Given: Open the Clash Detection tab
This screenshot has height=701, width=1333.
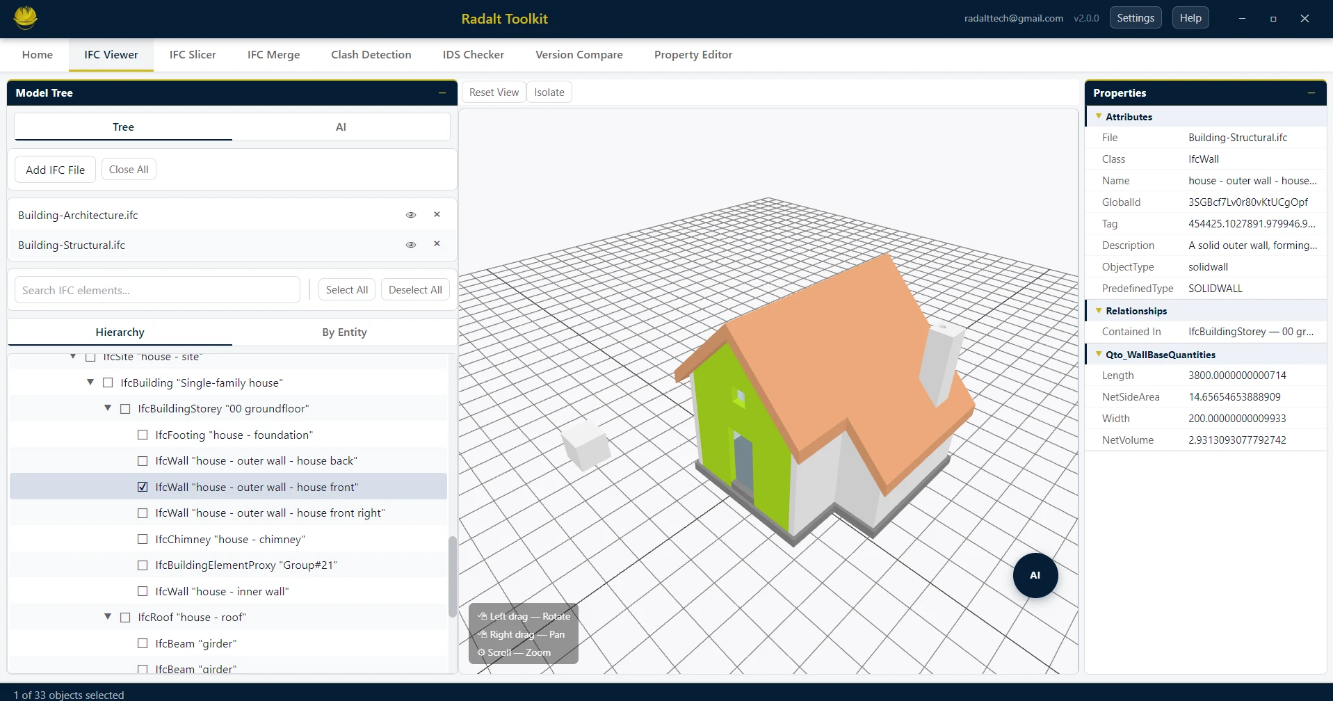Looking at the screenshot, I should [371, 54].
